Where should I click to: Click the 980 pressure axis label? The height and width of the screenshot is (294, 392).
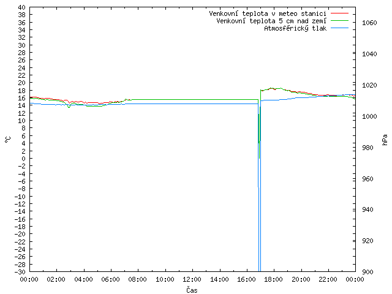pos(367,148)
